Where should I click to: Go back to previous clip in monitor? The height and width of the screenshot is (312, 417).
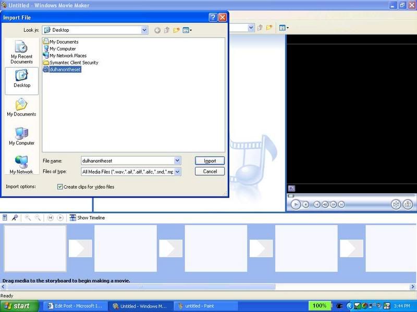tap(316, 204)
